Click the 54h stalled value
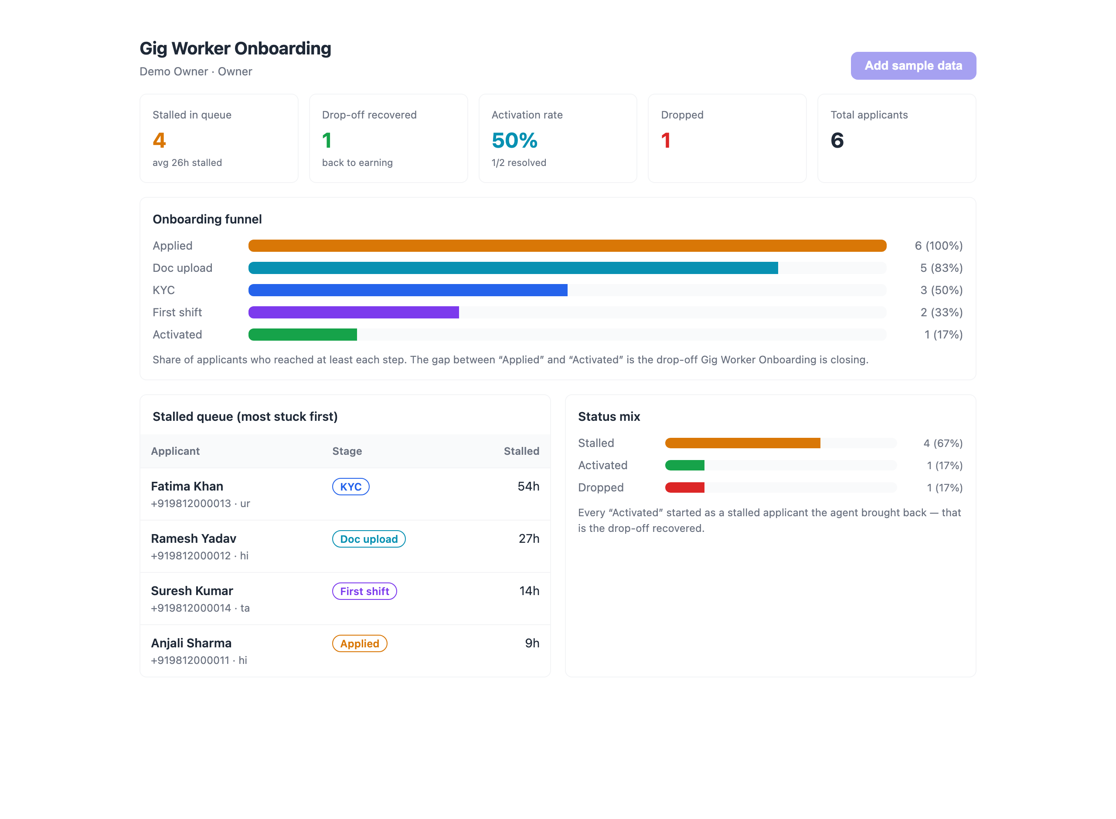Screen dimensions: 1116x819 (x=528, y=486)
